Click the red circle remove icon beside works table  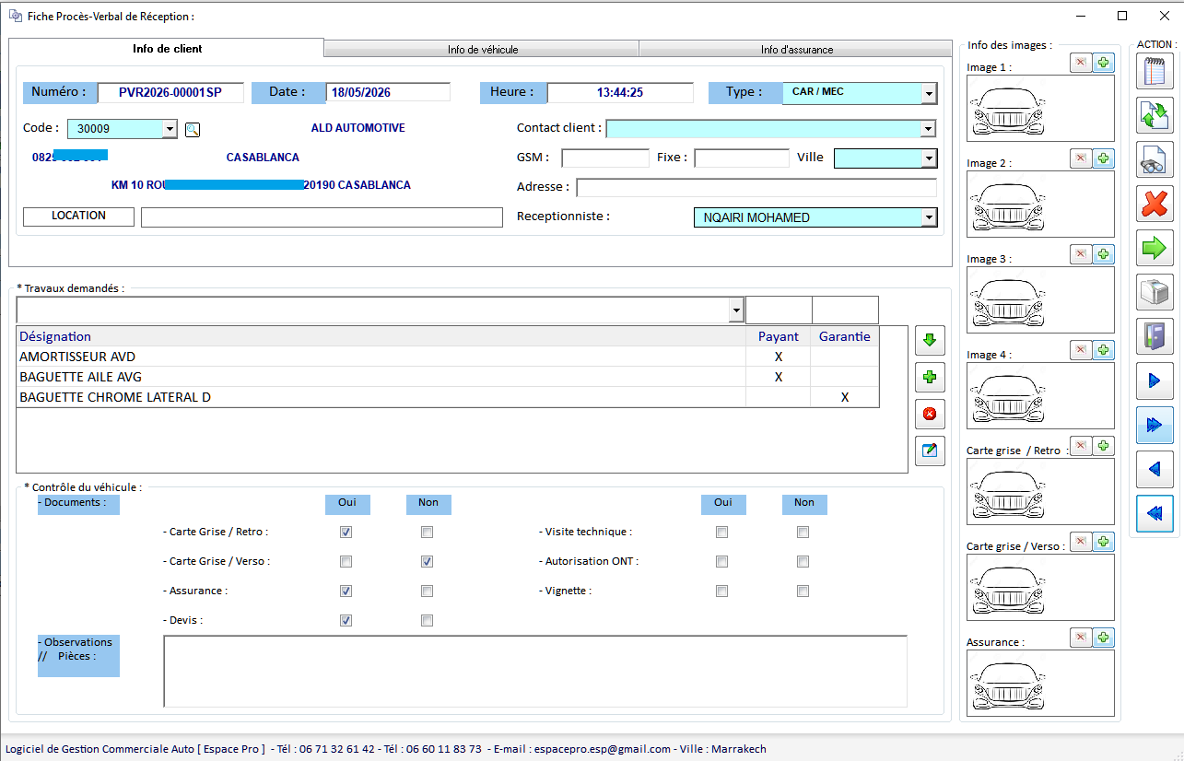[x=929, y=414]
